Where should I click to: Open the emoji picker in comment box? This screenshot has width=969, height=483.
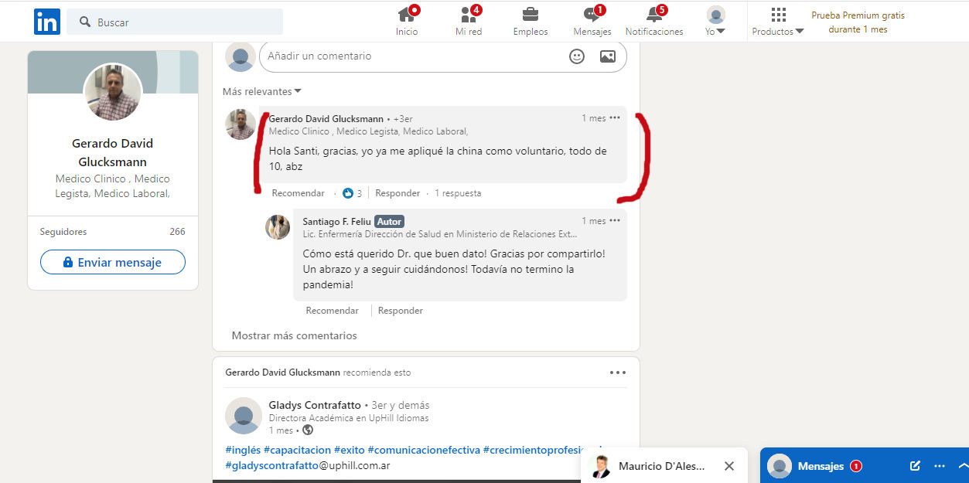pos(577,56)
